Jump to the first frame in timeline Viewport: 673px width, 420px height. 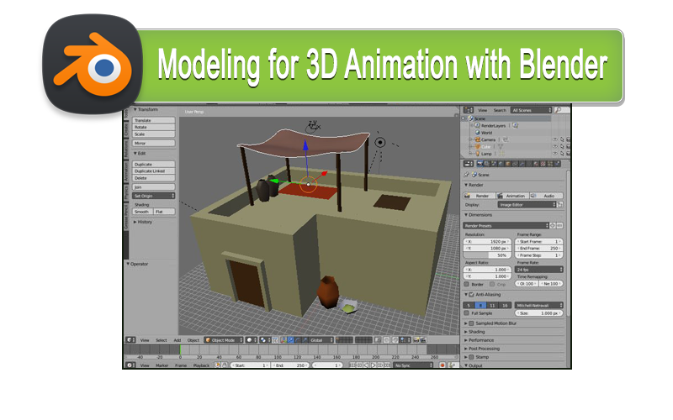pyautogui.click(x=352, y=365)
